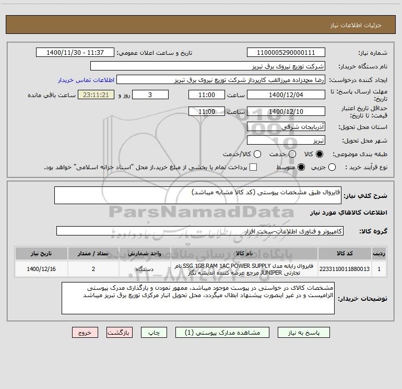Click the شماره نیاز number field
This screenshot has width=402, height=389.
(x=286, y=53)
